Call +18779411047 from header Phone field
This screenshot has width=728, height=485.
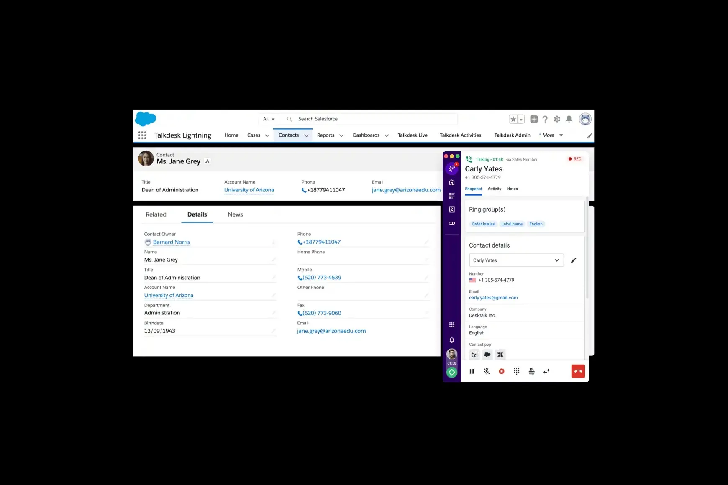323,190
